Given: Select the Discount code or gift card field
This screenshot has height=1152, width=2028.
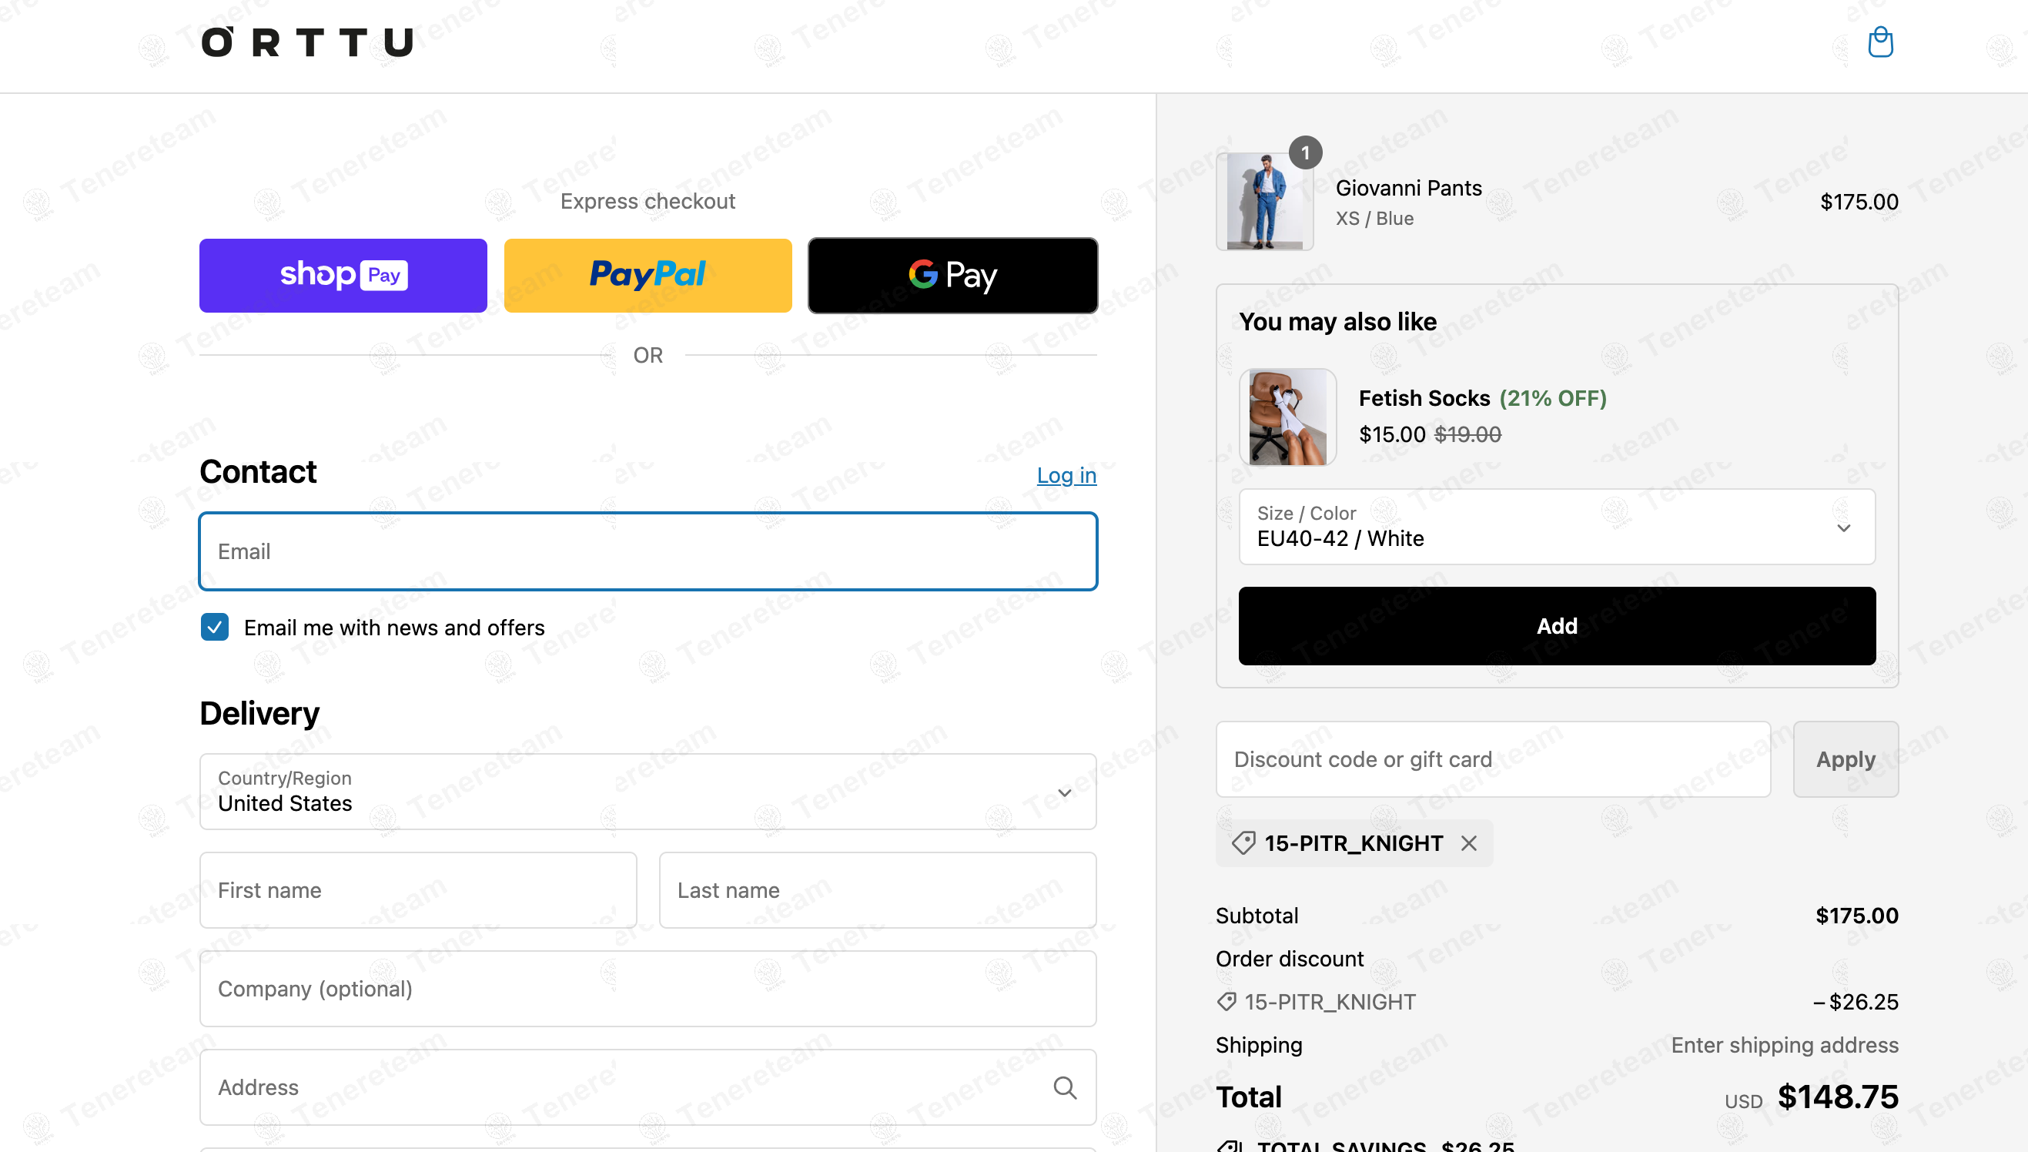Looking at the screenshot, I should [1493, 759].
